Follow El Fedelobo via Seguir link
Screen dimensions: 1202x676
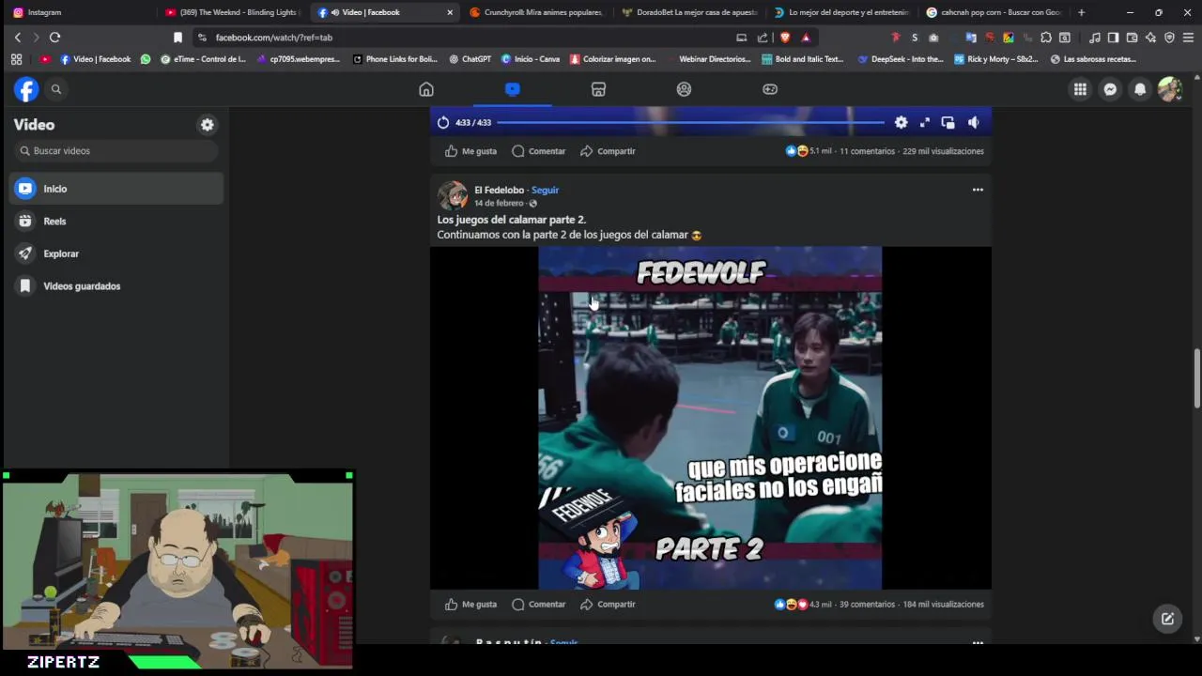[x=545, y=190]
